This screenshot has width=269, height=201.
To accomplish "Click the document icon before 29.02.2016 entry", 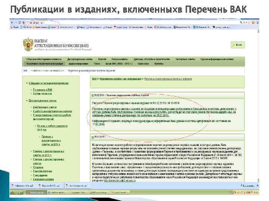I will coord(93,95).
